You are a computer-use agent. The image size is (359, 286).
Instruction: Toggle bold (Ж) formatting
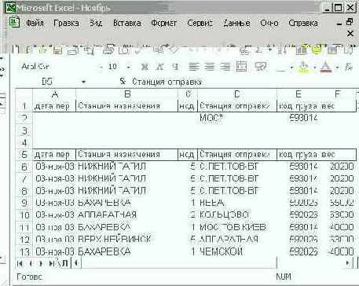click(x=145, y=67)
